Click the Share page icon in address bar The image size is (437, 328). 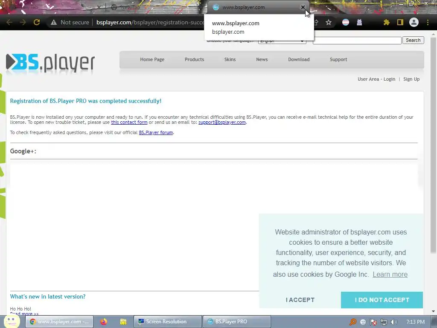pyautogui.click(x=316, y=22)
